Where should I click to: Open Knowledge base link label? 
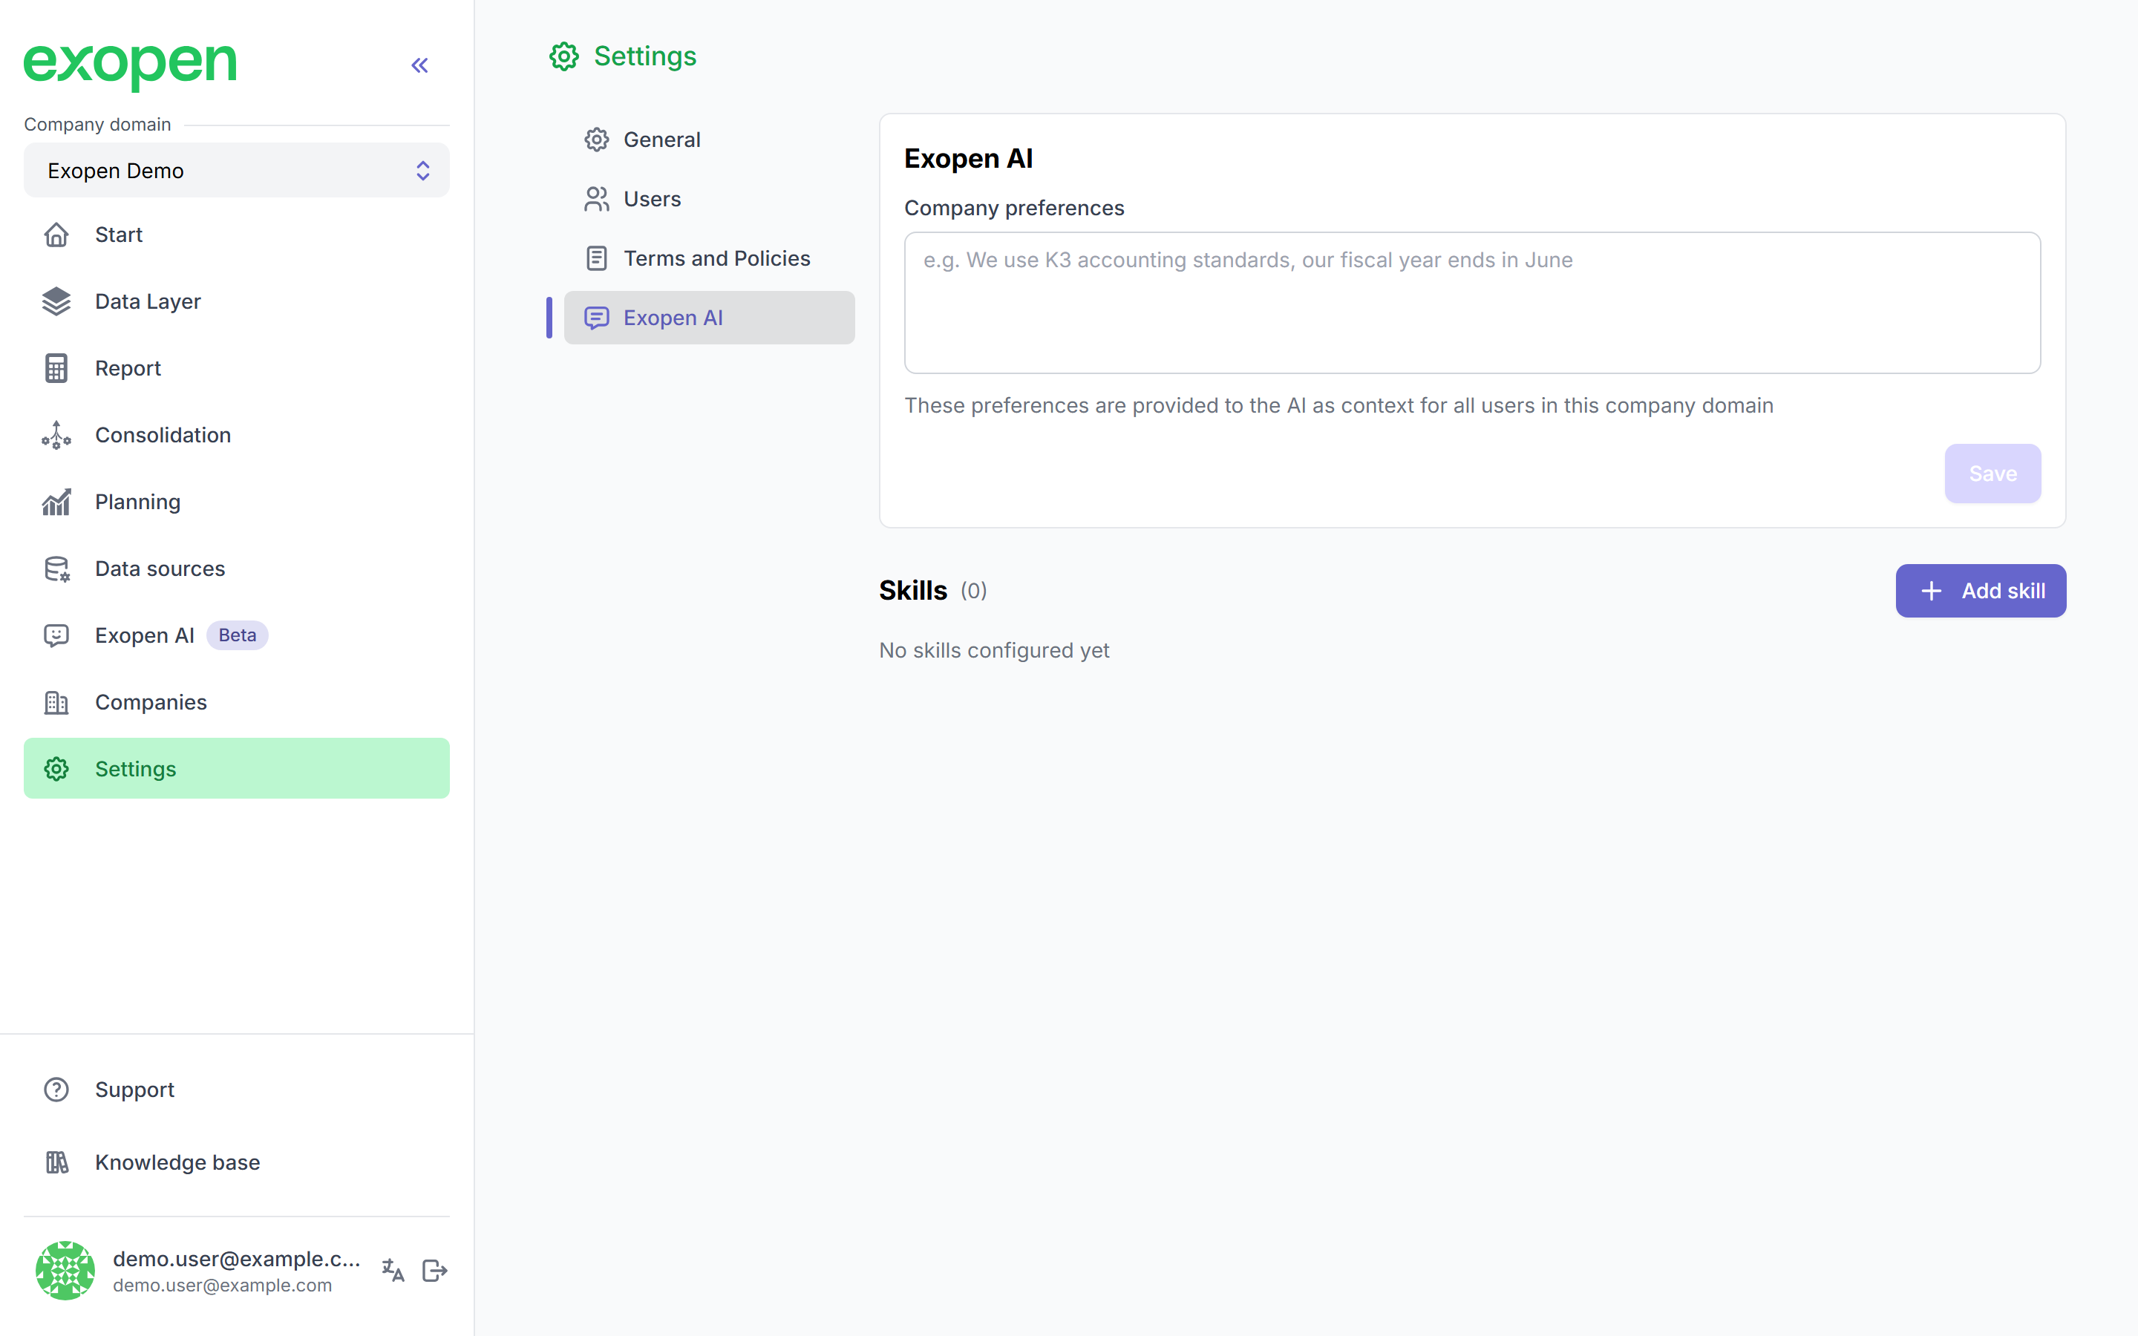tap(177, 1163)
